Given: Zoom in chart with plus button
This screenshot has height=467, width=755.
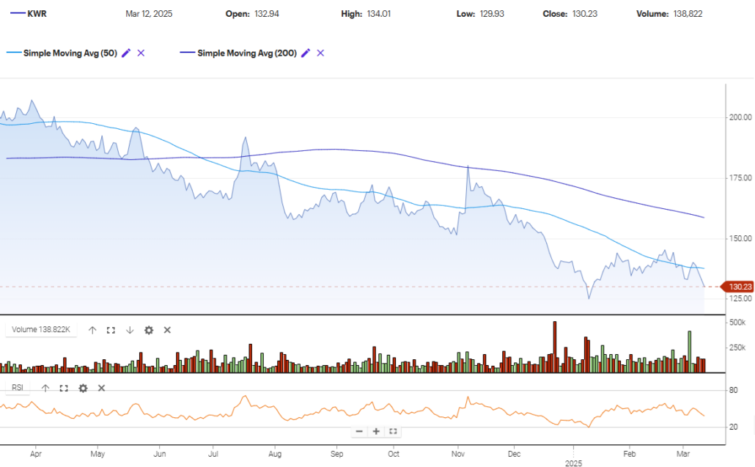Looking at the screenshot, I should coord(376,431).
